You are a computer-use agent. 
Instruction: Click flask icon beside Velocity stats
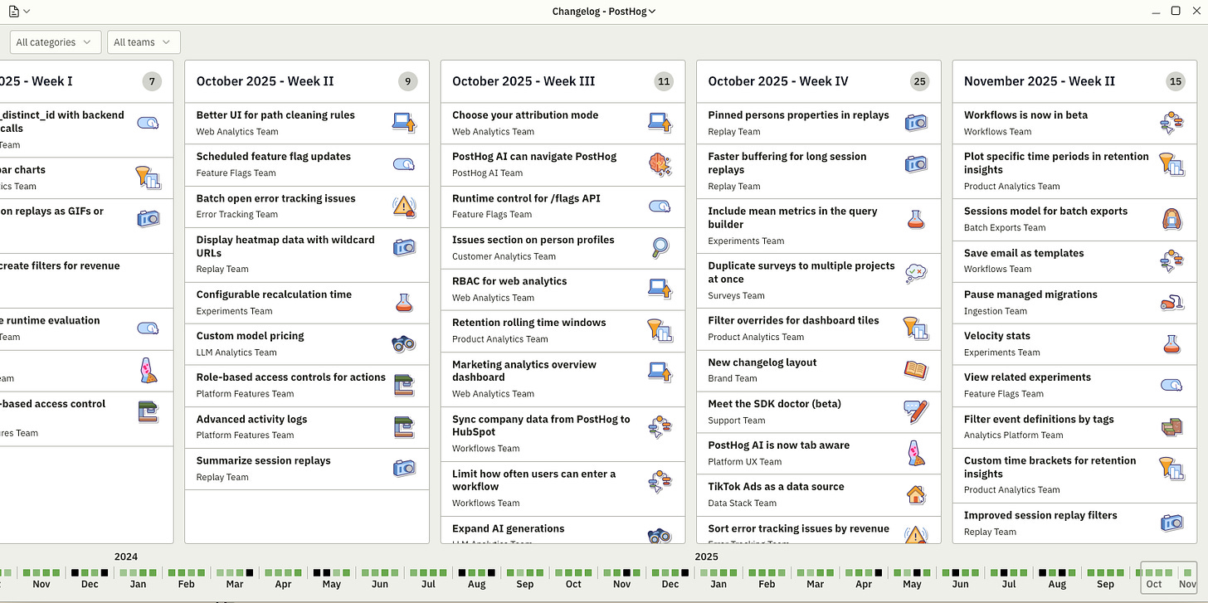tap(1171, 343)
